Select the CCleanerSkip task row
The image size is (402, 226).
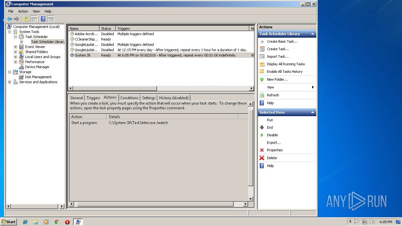click(x=161, y=39)
